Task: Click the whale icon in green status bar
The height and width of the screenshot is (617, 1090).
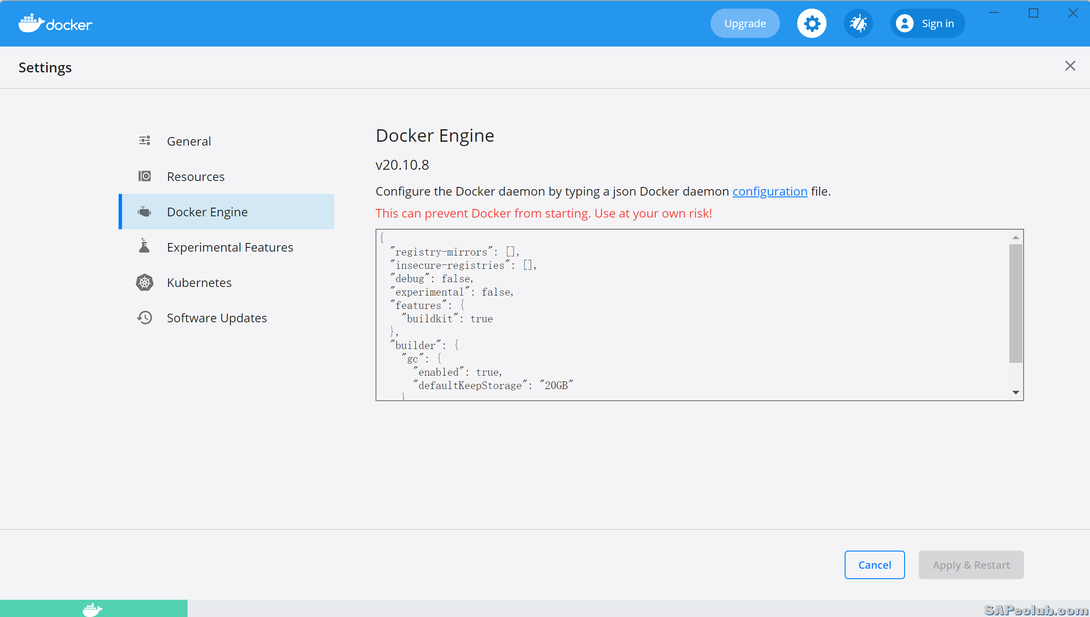Action: coord(92,609)
